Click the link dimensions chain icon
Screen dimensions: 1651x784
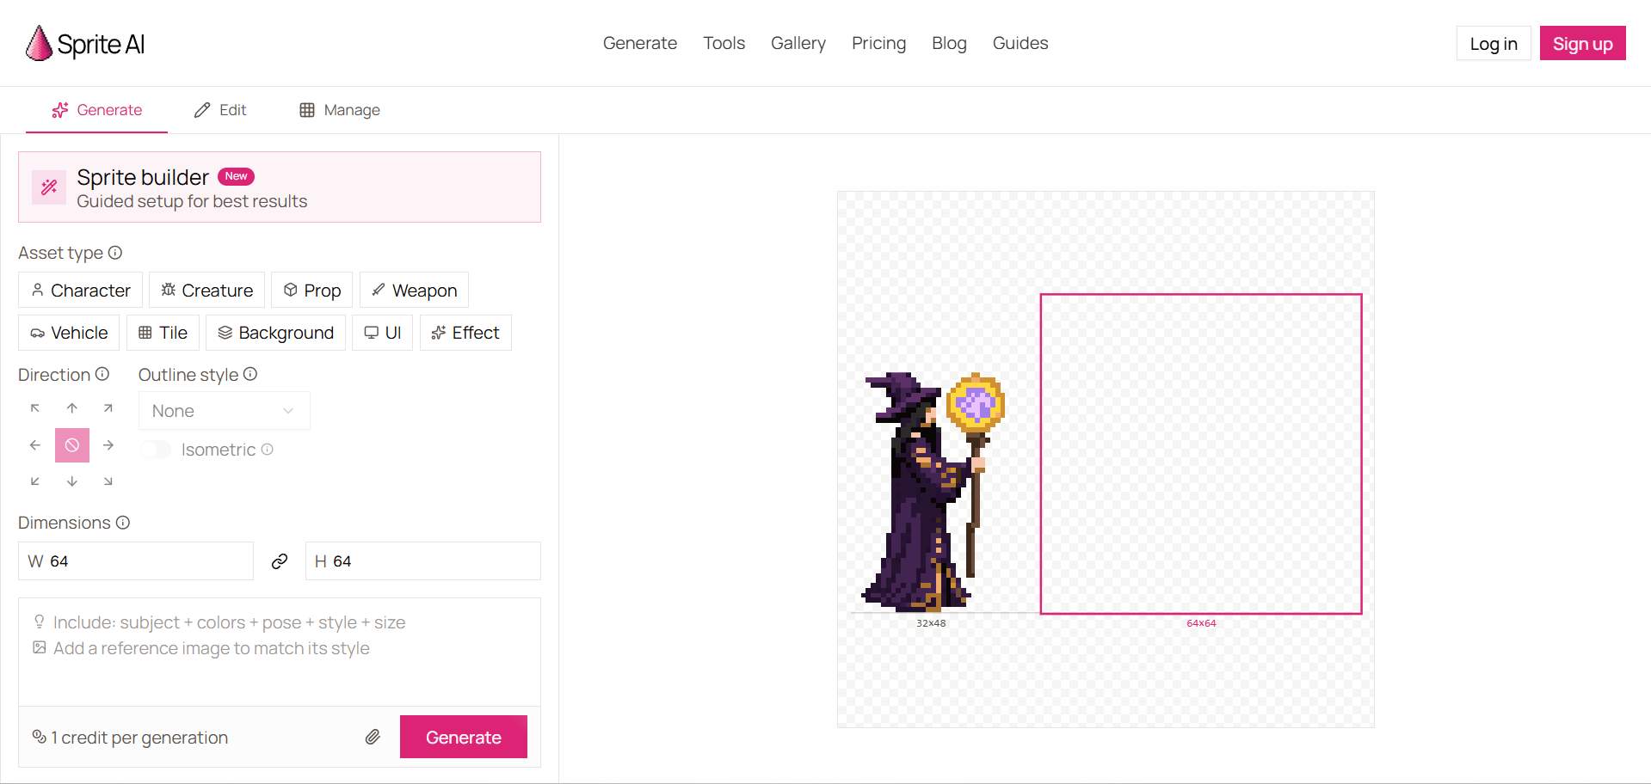tap(280, 561)
